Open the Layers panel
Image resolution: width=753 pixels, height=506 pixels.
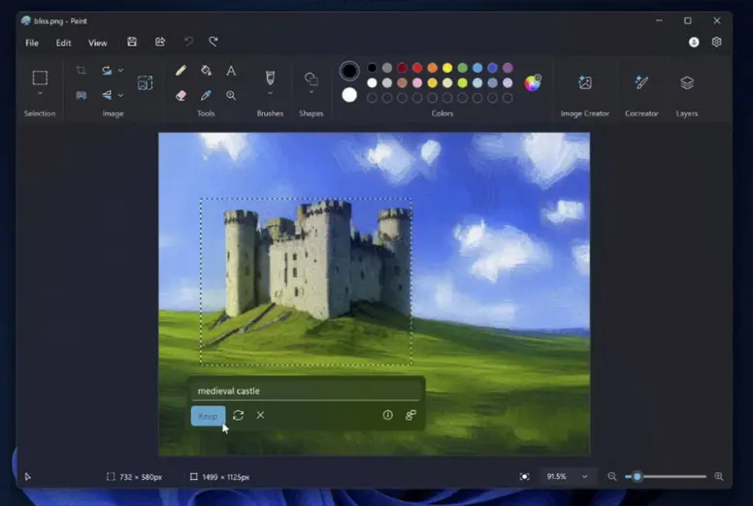pyautogui.click(x=687, y=83)
